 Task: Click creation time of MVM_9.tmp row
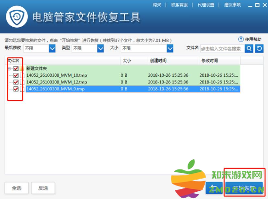click(x=168, y=89)
